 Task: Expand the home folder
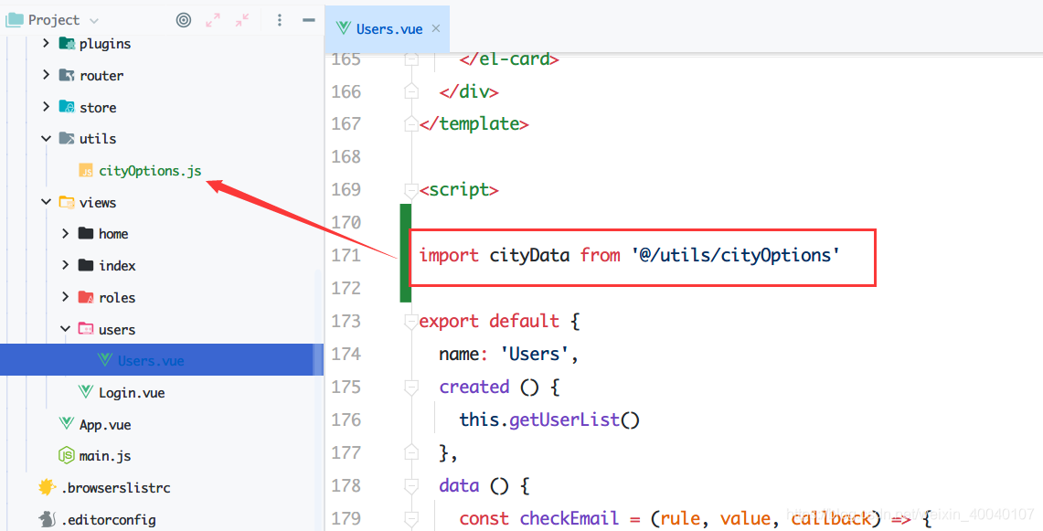coord(65,233)
